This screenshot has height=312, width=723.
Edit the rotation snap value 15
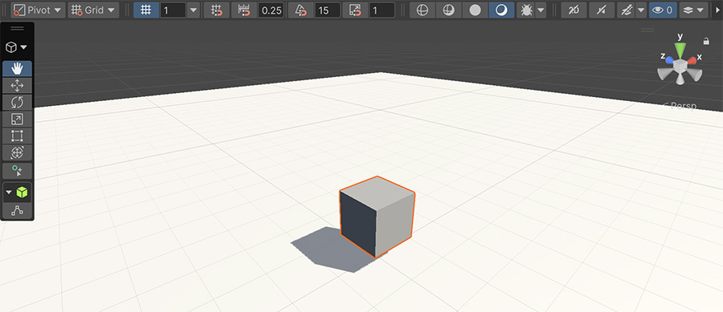[328, 10]
